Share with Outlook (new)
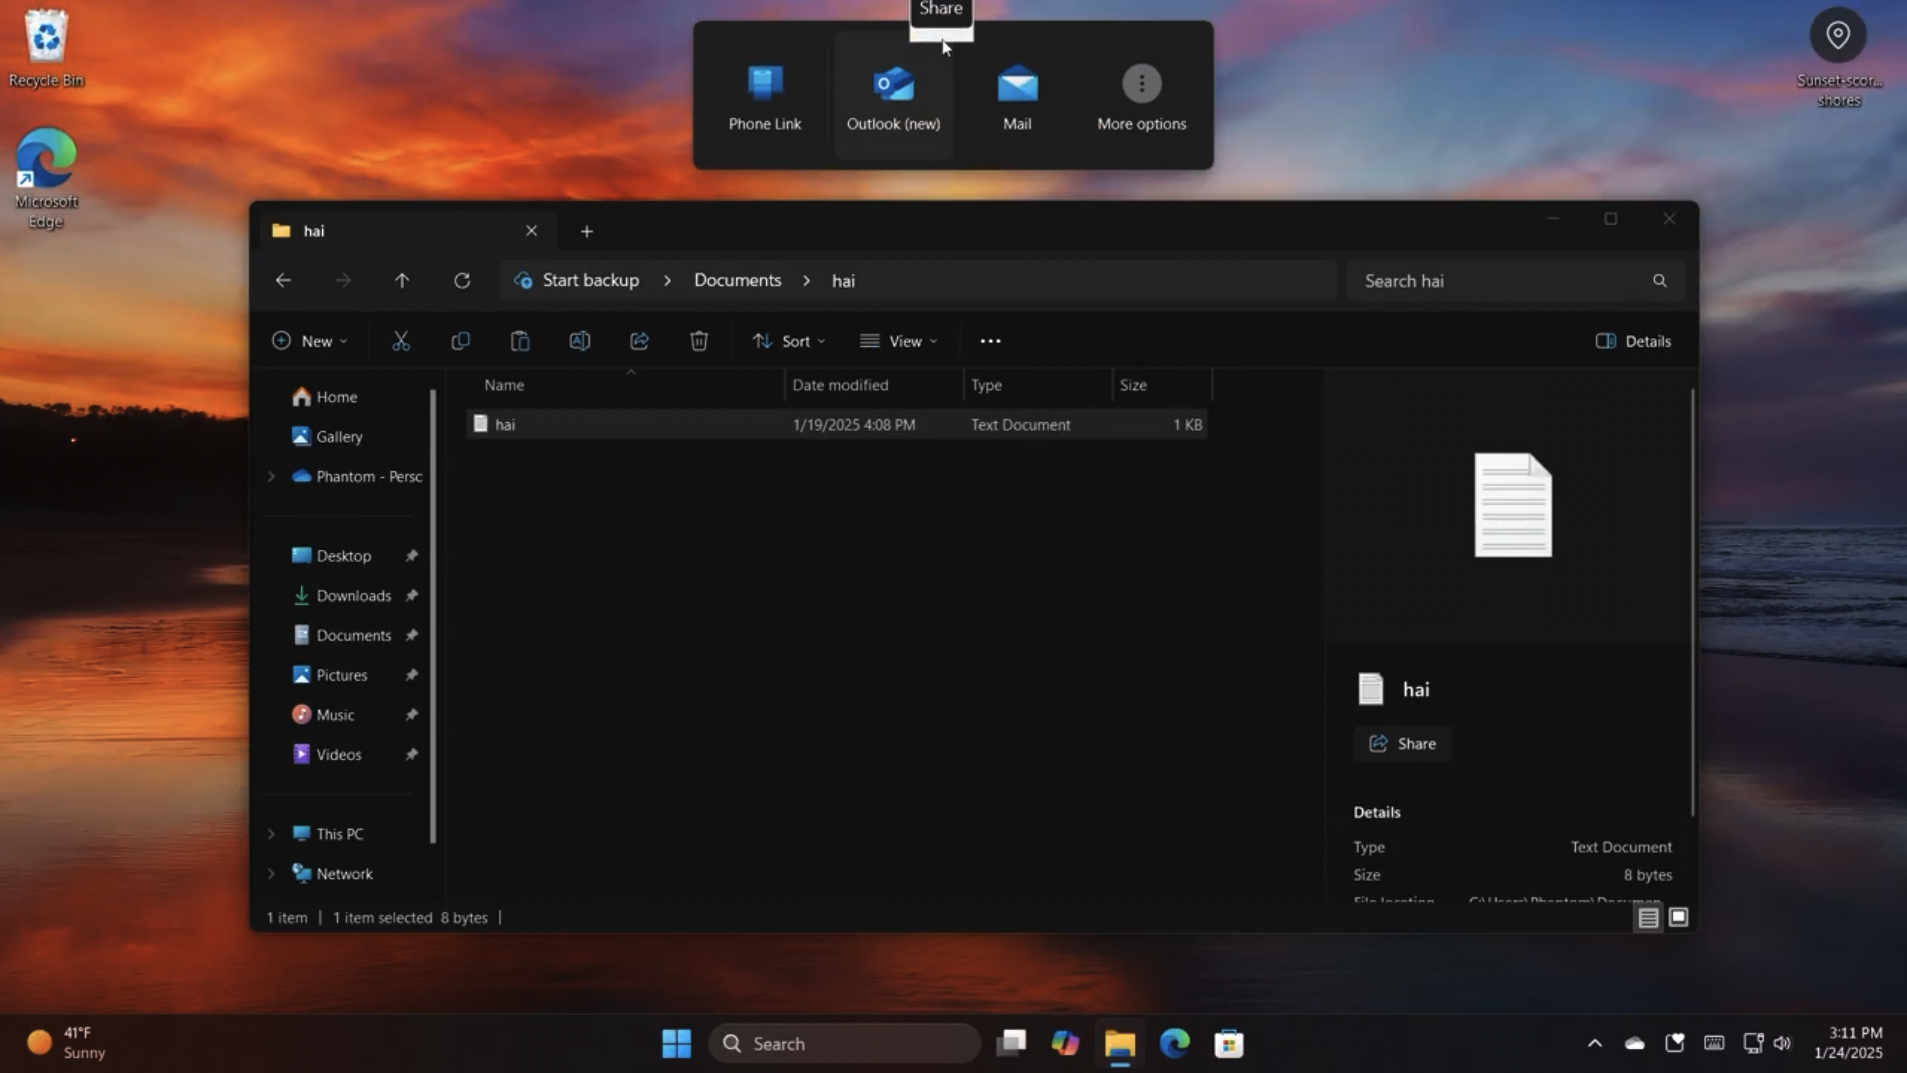The image size is (1907, 1073). (x=893, y=96)
